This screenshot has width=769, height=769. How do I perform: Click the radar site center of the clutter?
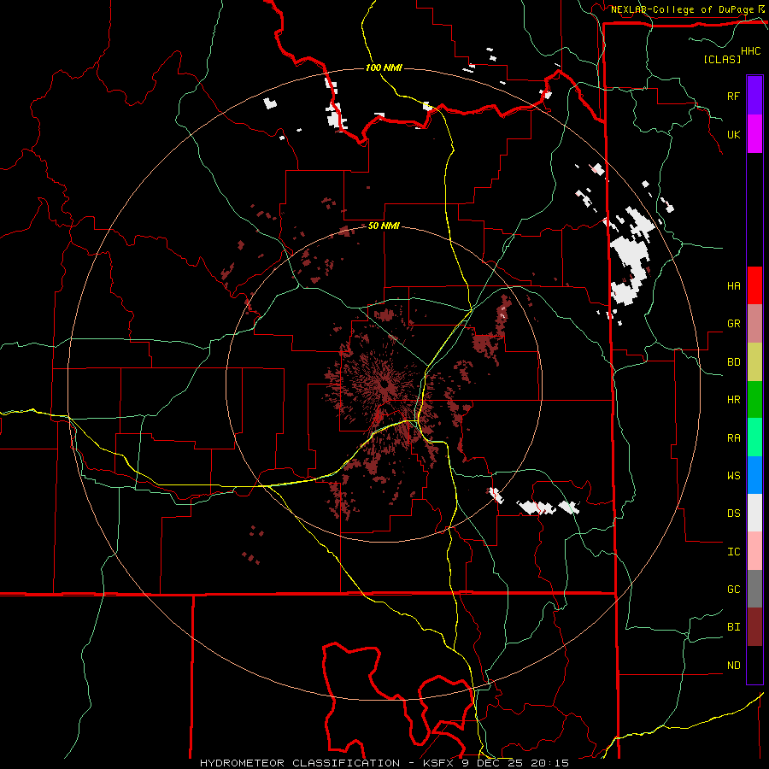[384, 384]
